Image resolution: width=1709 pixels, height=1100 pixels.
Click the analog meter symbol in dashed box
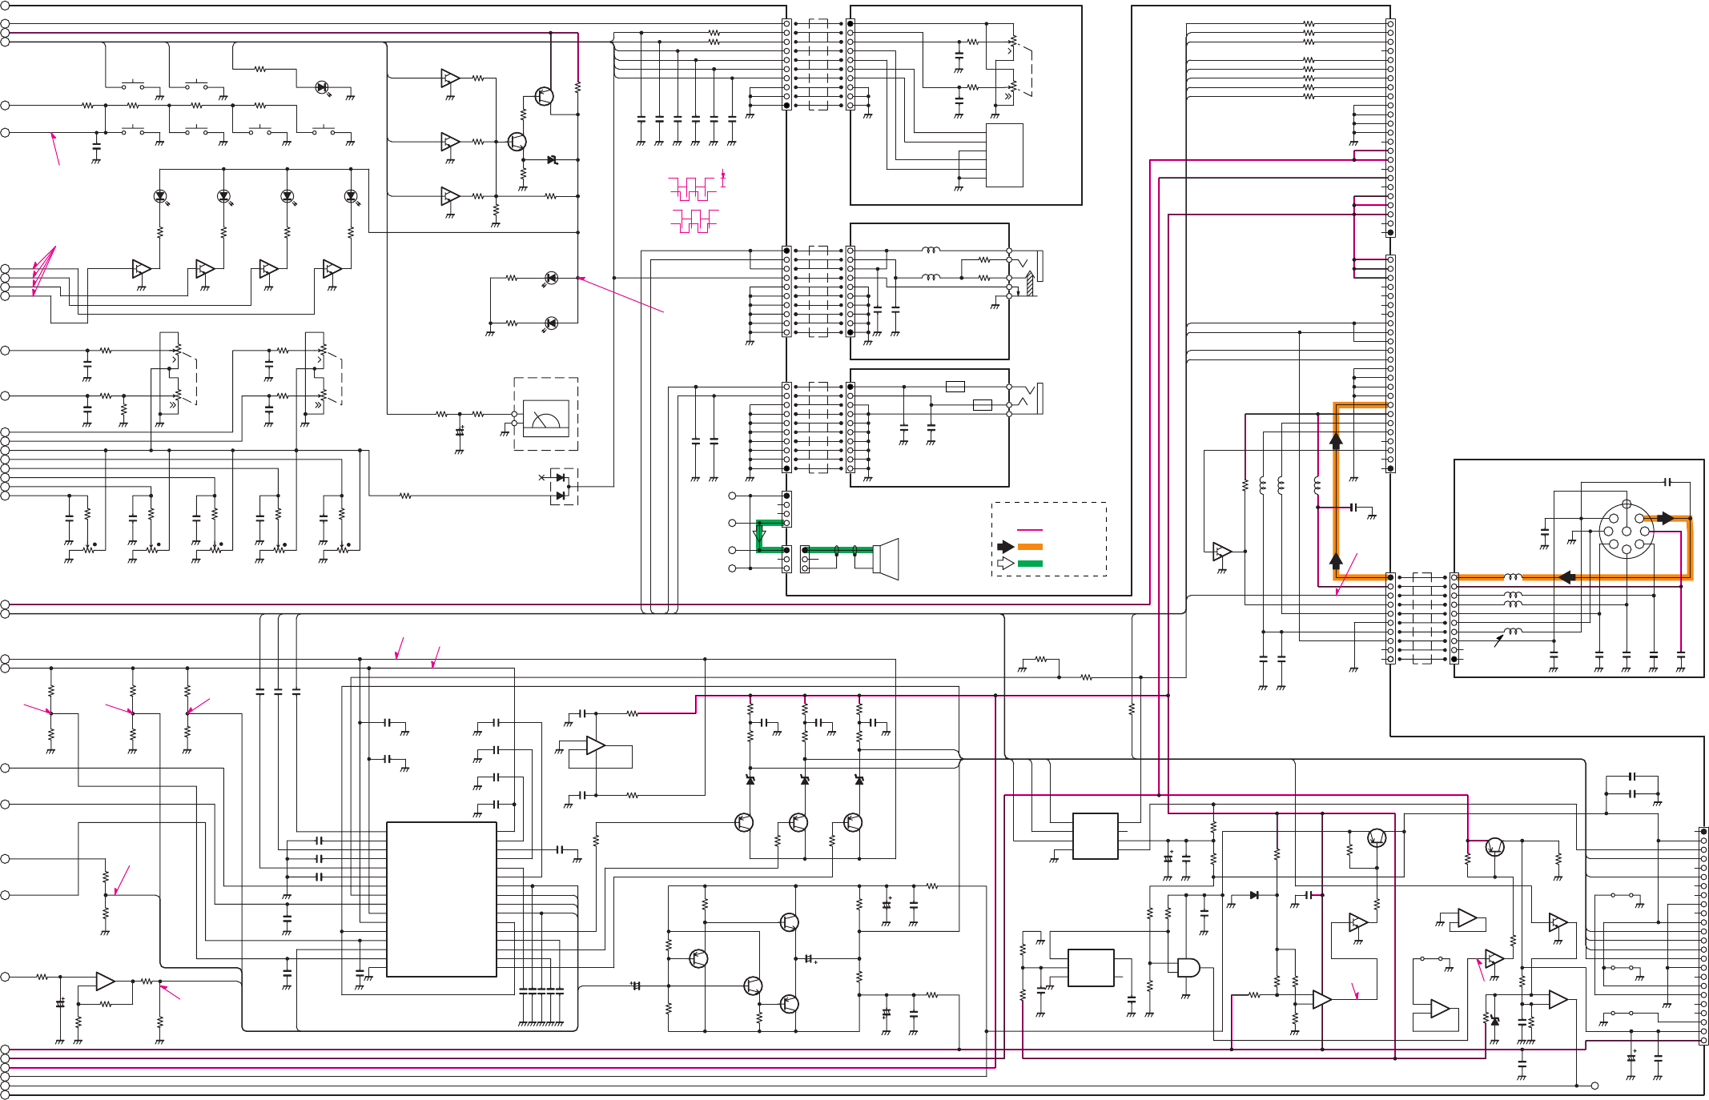545,419
